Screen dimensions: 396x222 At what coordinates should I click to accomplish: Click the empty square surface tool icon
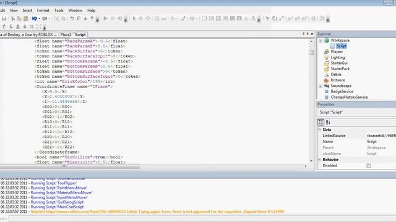click(204, 18)
